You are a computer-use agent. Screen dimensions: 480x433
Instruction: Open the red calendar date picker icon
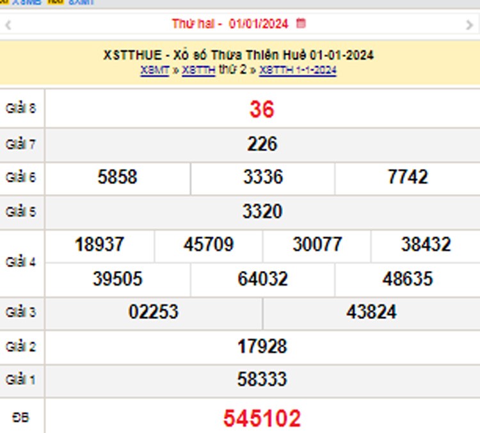[x=301, y=24]
